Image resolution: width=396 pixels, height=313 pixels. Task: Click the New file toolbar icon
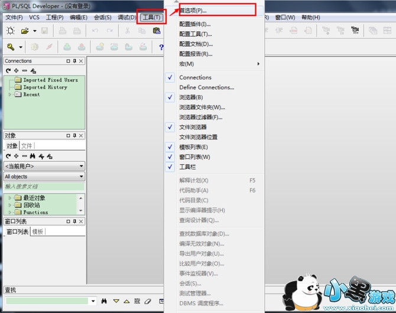[11, 31]
